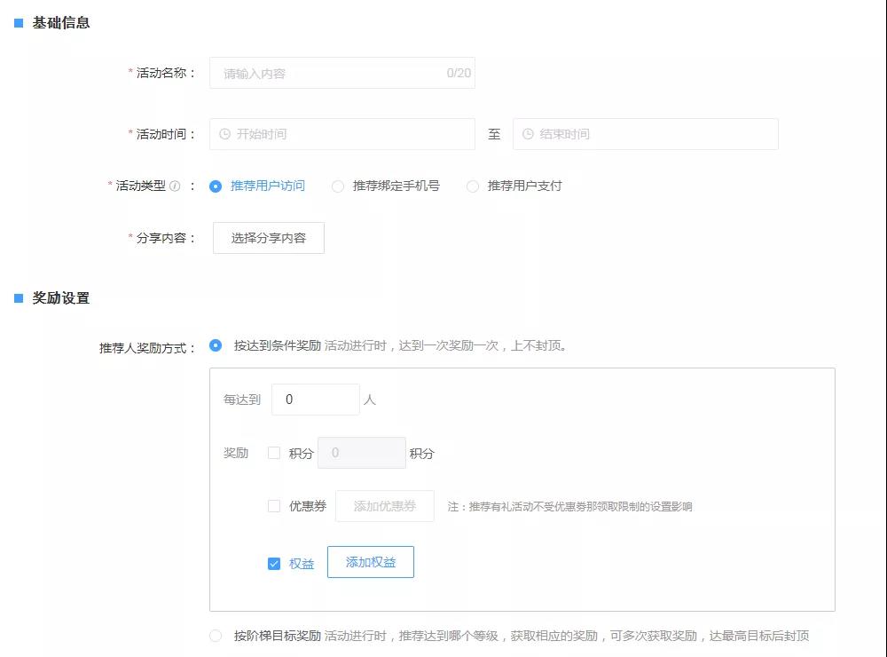The image size is (887, 657).
Task: Click the 0/20 character counter text
Action: [x=459, y=73]
